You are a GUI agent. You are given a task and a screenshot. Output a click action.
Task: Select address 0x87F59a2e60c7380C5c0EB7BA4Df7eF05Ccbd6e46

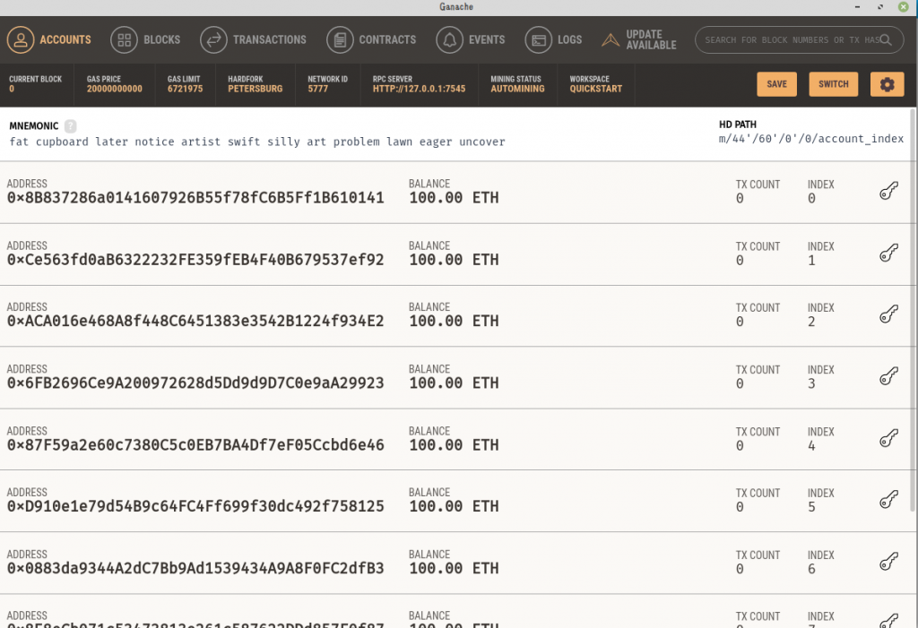[x=195, y=445]
